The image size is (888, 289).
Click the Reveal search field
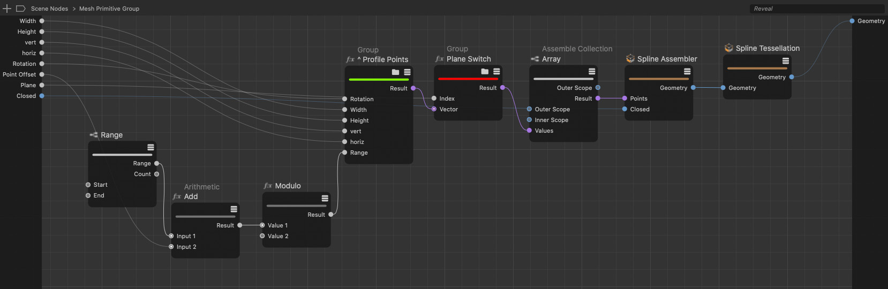pos(816,9)
